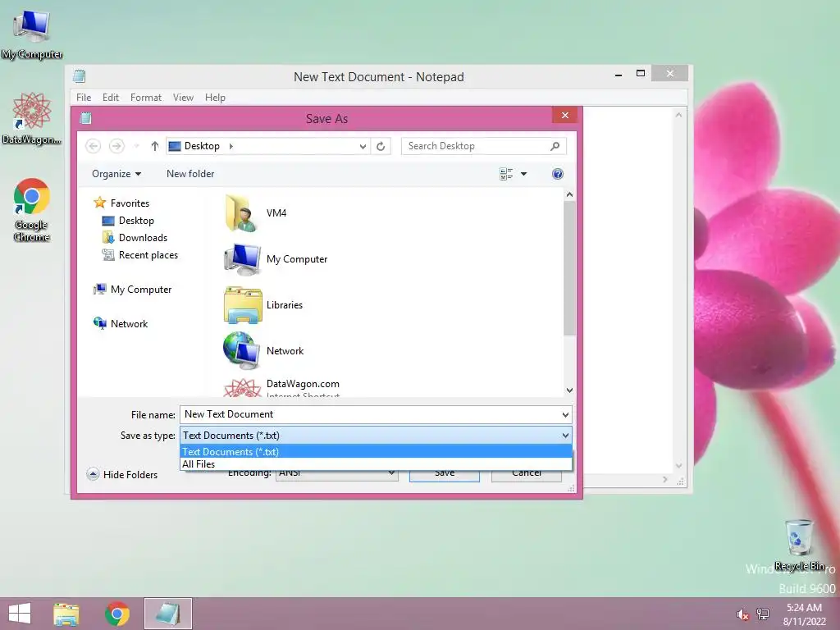840x630 pixels.
Task: Open the Windows Start button
Action: click(x=20, y=614)
